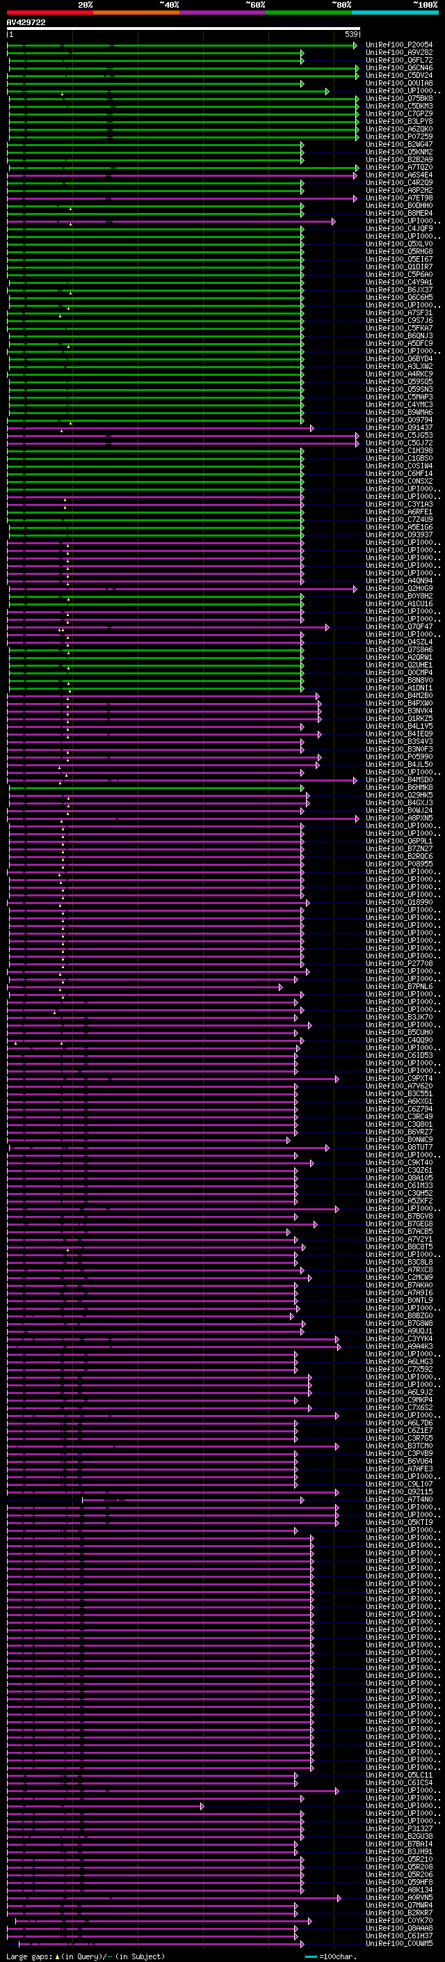Select UniRef100_Q5R210 label
The width and height of the screenshot is (445, 1962).
tap(399, 1858)
